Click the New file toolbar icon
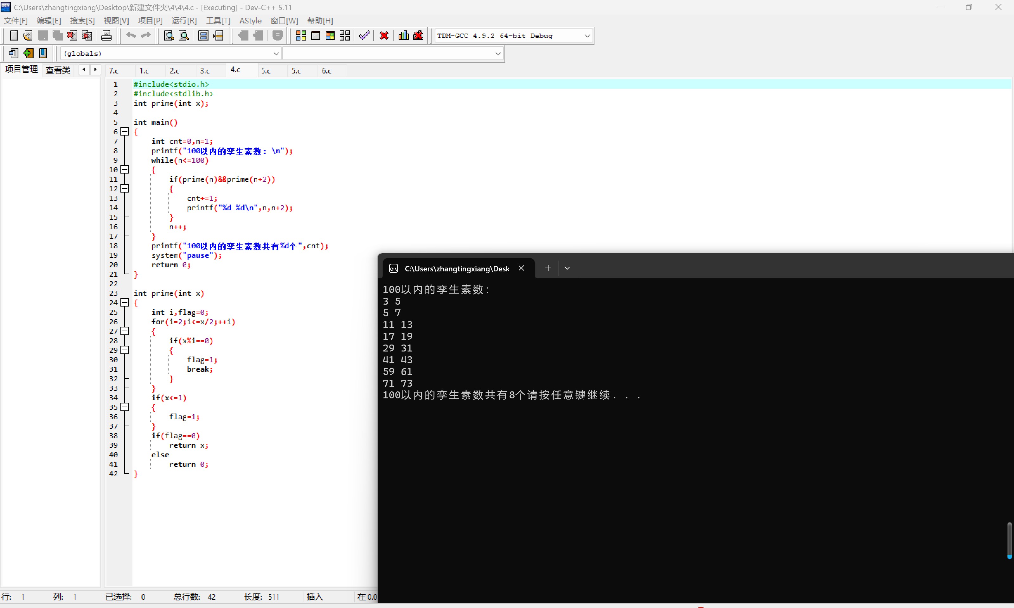 point(14,36)
